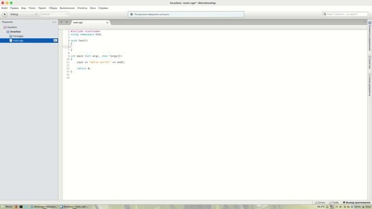This screenshot has width=372, height=209.
Task: Auto-hide the solution pad with the pad button
Action: [x=53, y=22]
